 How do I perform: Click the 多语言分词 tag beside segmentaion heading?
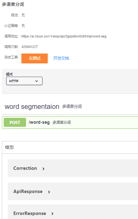(x=72, y=106)
